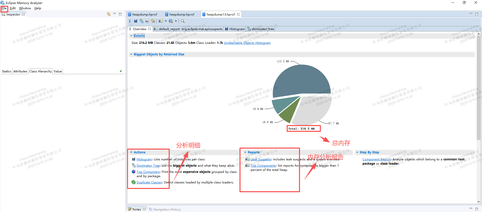482x212 pixels.
Task: Minimize the editor area
Action: click(x=471, y=14)
